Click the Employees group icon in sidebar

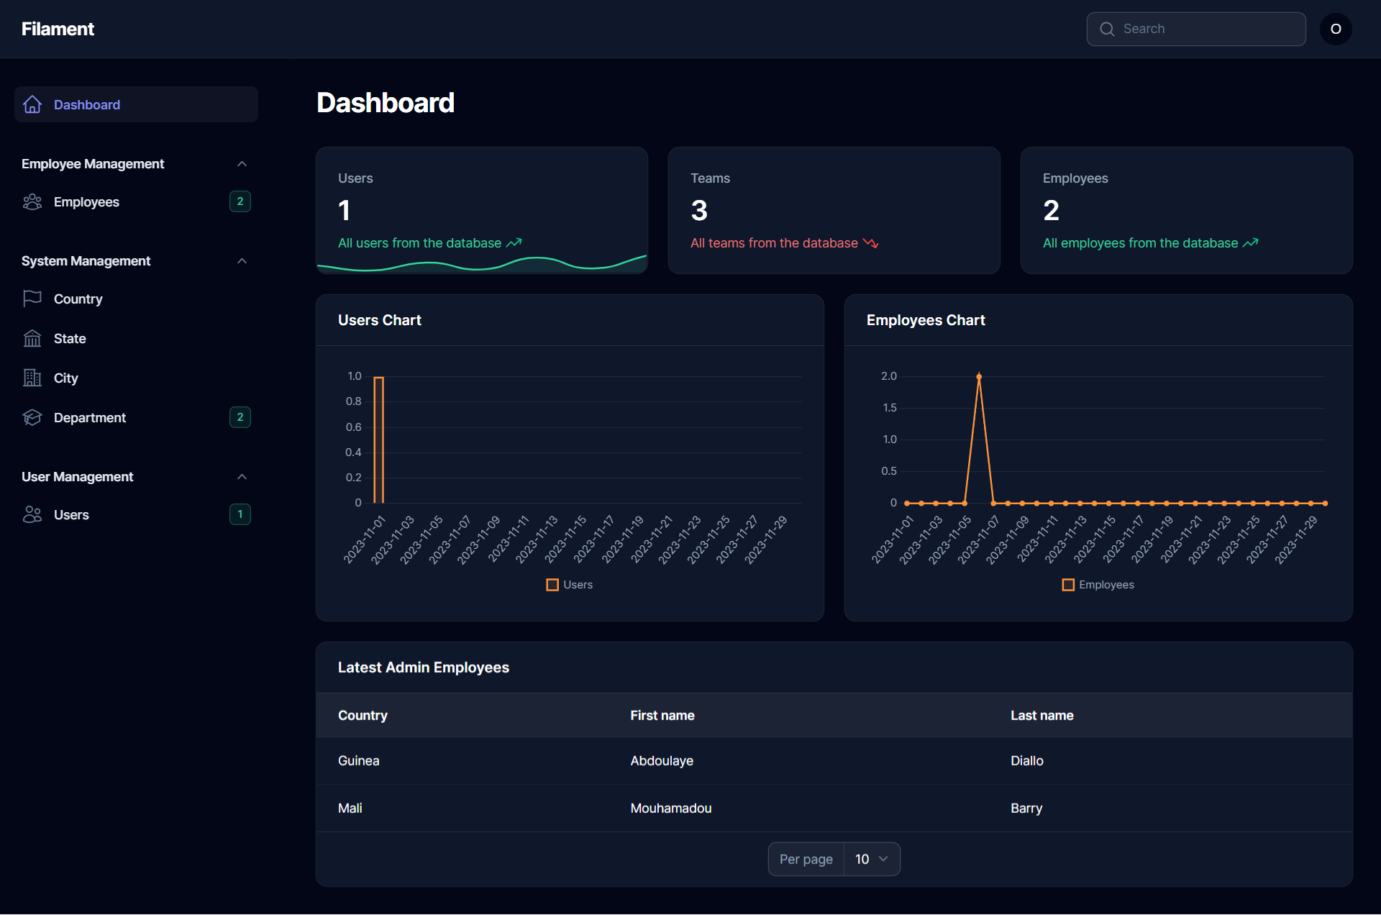coord(32,202)
